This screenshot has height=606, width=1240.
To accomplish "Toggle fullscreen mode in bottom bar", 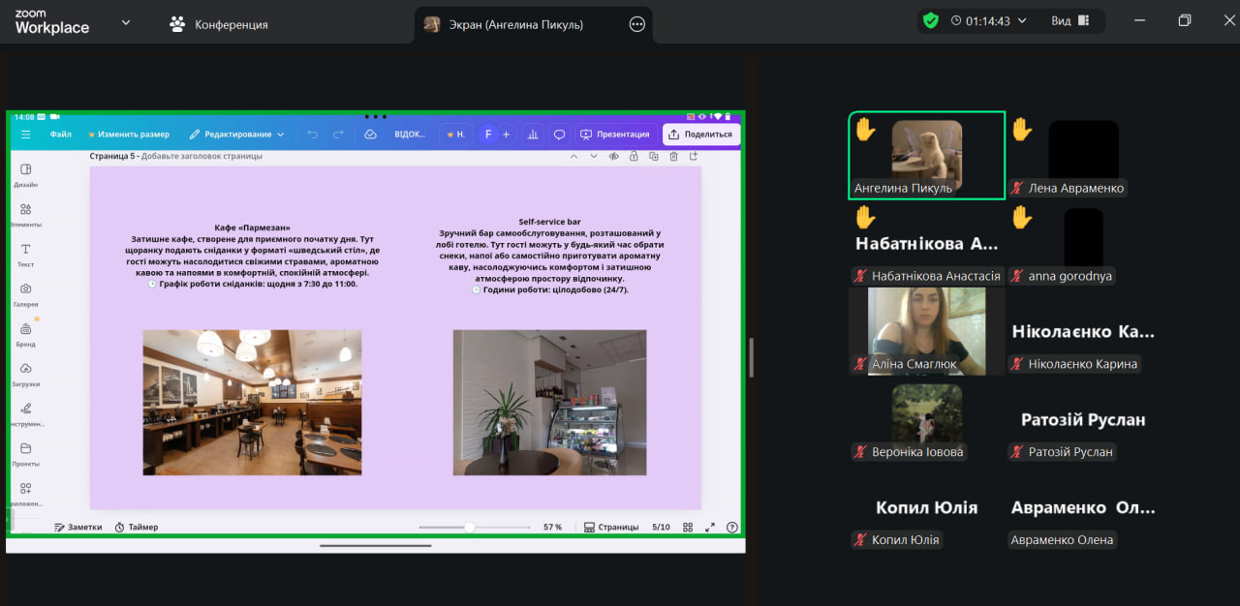I will pyautogui.click(x=710, y=528).
